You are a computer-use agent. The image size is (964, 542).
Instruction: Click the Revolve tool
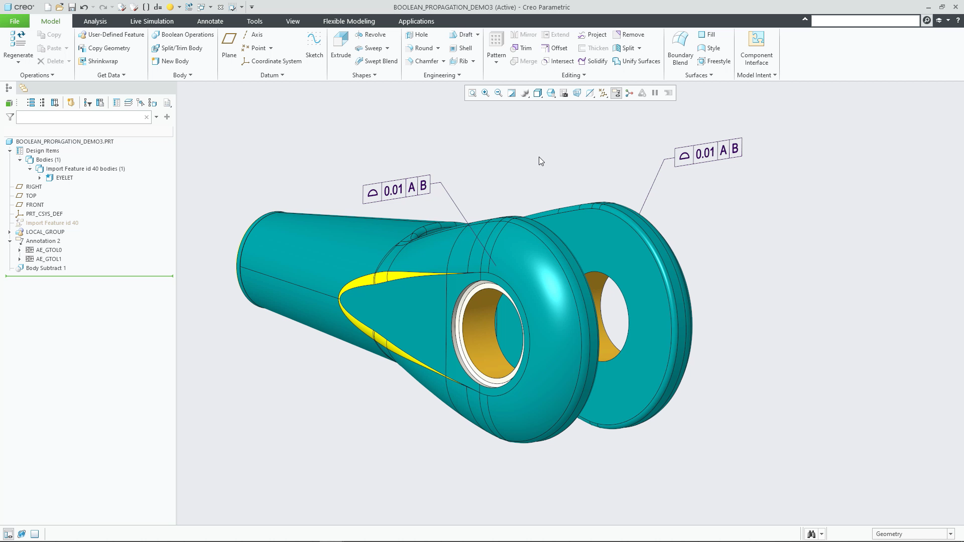tap(371, 35)
